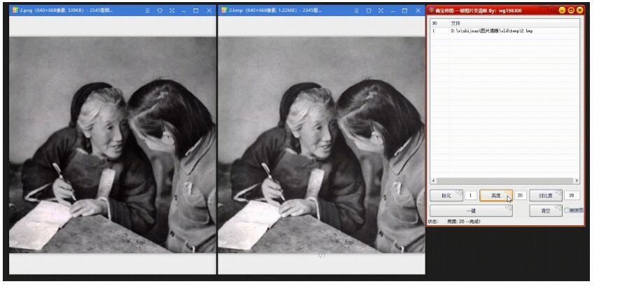Minimize the orange image-repair tool window
This screenshot has width=620, height=291.
tap(562, 10)
